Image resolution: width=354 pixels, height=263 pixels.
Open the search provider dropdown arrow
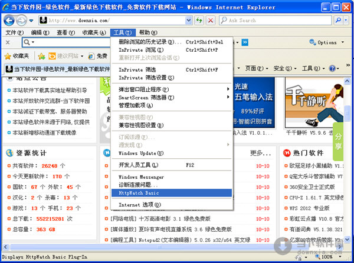346,21
